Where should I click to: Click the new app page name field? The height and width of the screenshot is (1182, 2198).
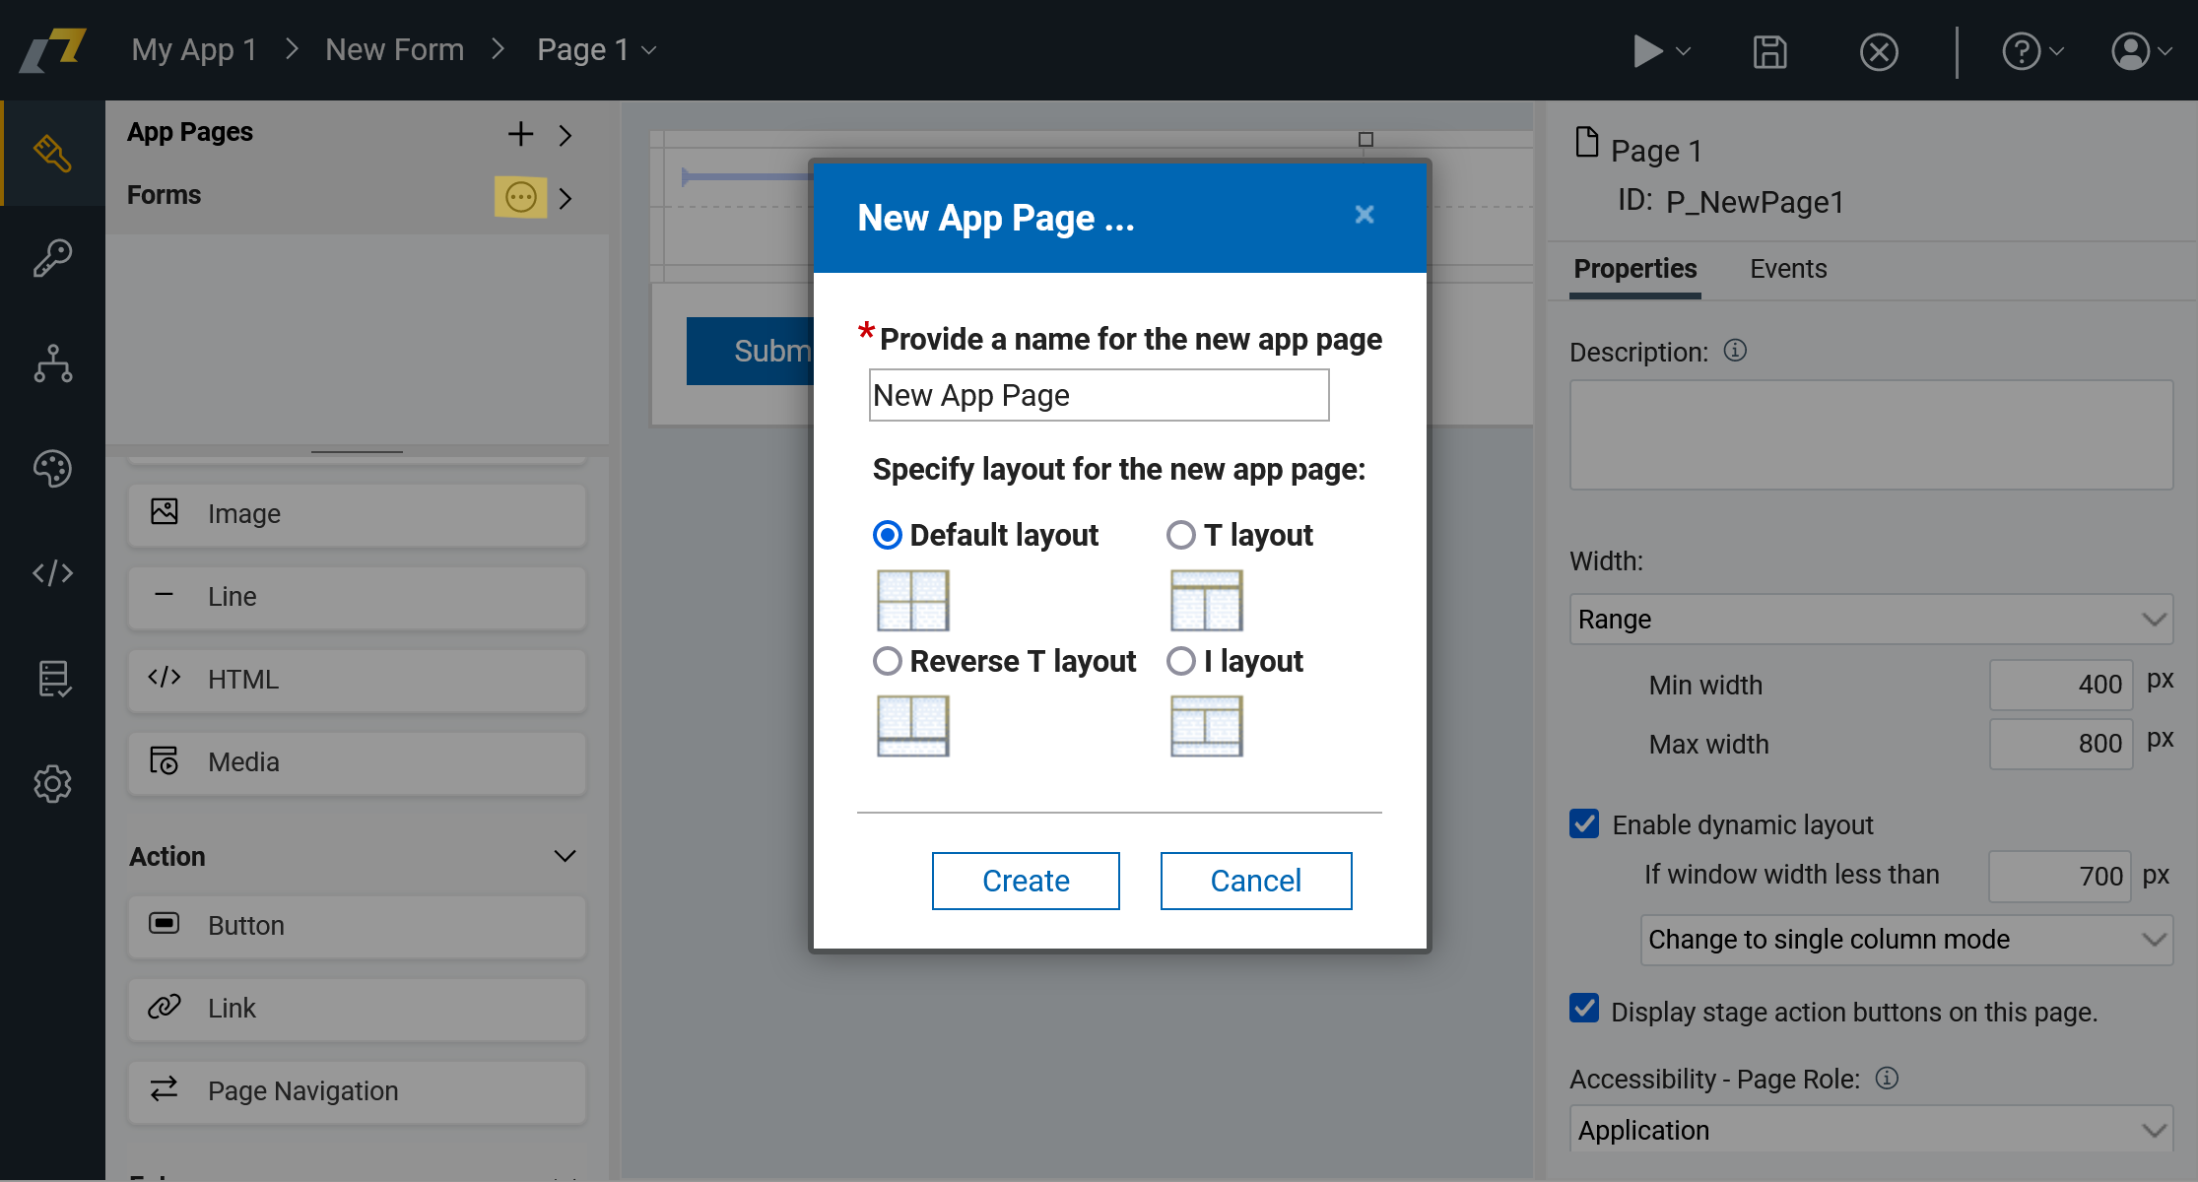[1098, 395]
